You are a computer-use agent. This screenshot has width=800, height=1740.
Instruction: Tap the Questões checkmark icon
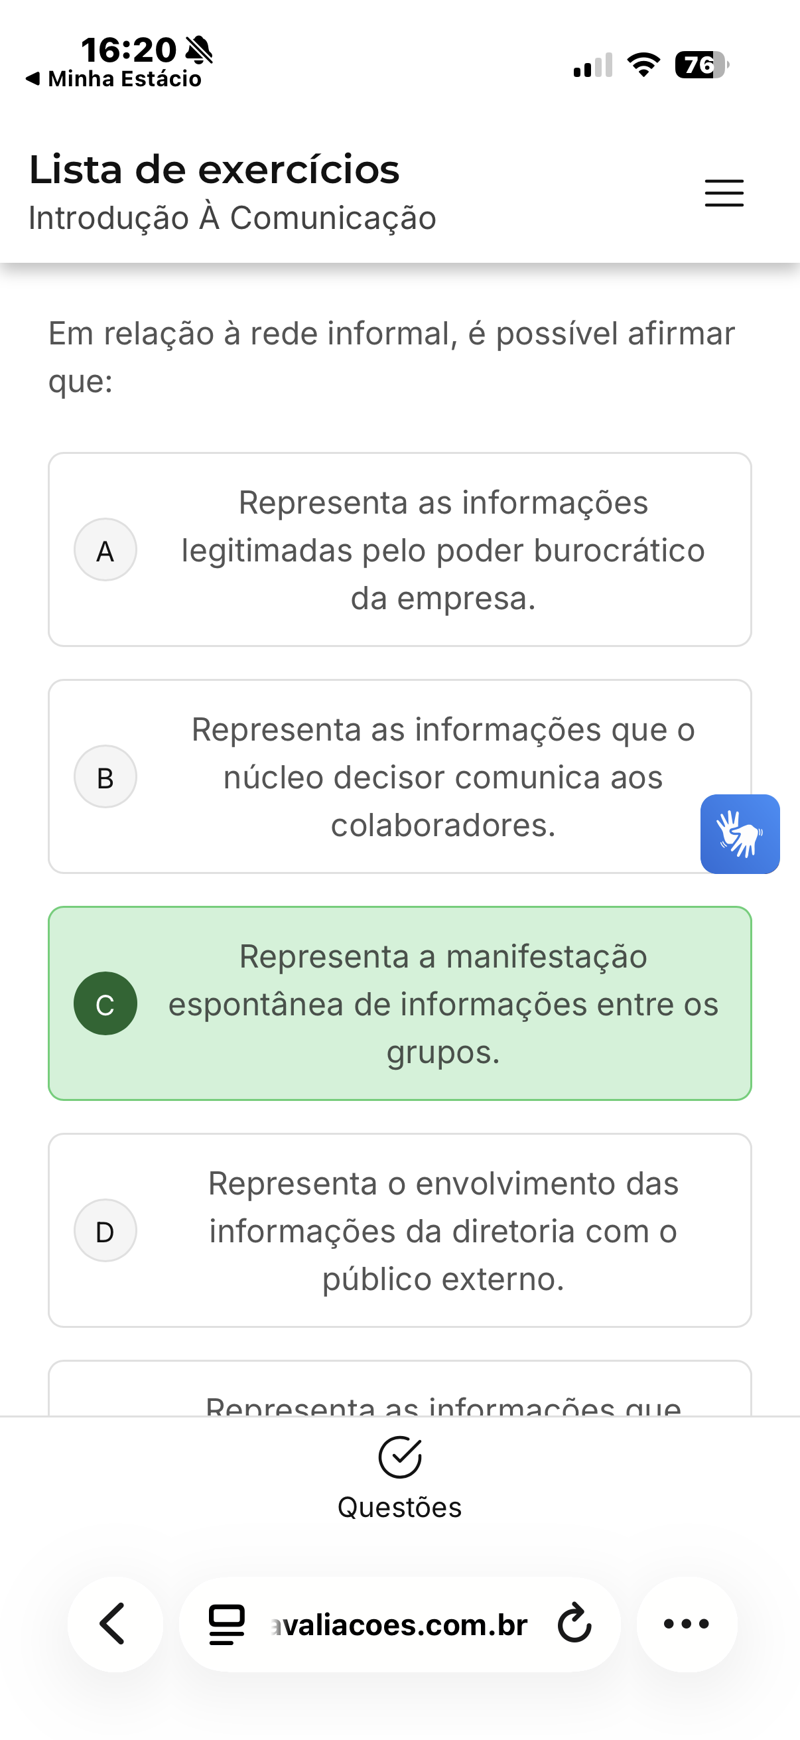tap(399, 1457)
